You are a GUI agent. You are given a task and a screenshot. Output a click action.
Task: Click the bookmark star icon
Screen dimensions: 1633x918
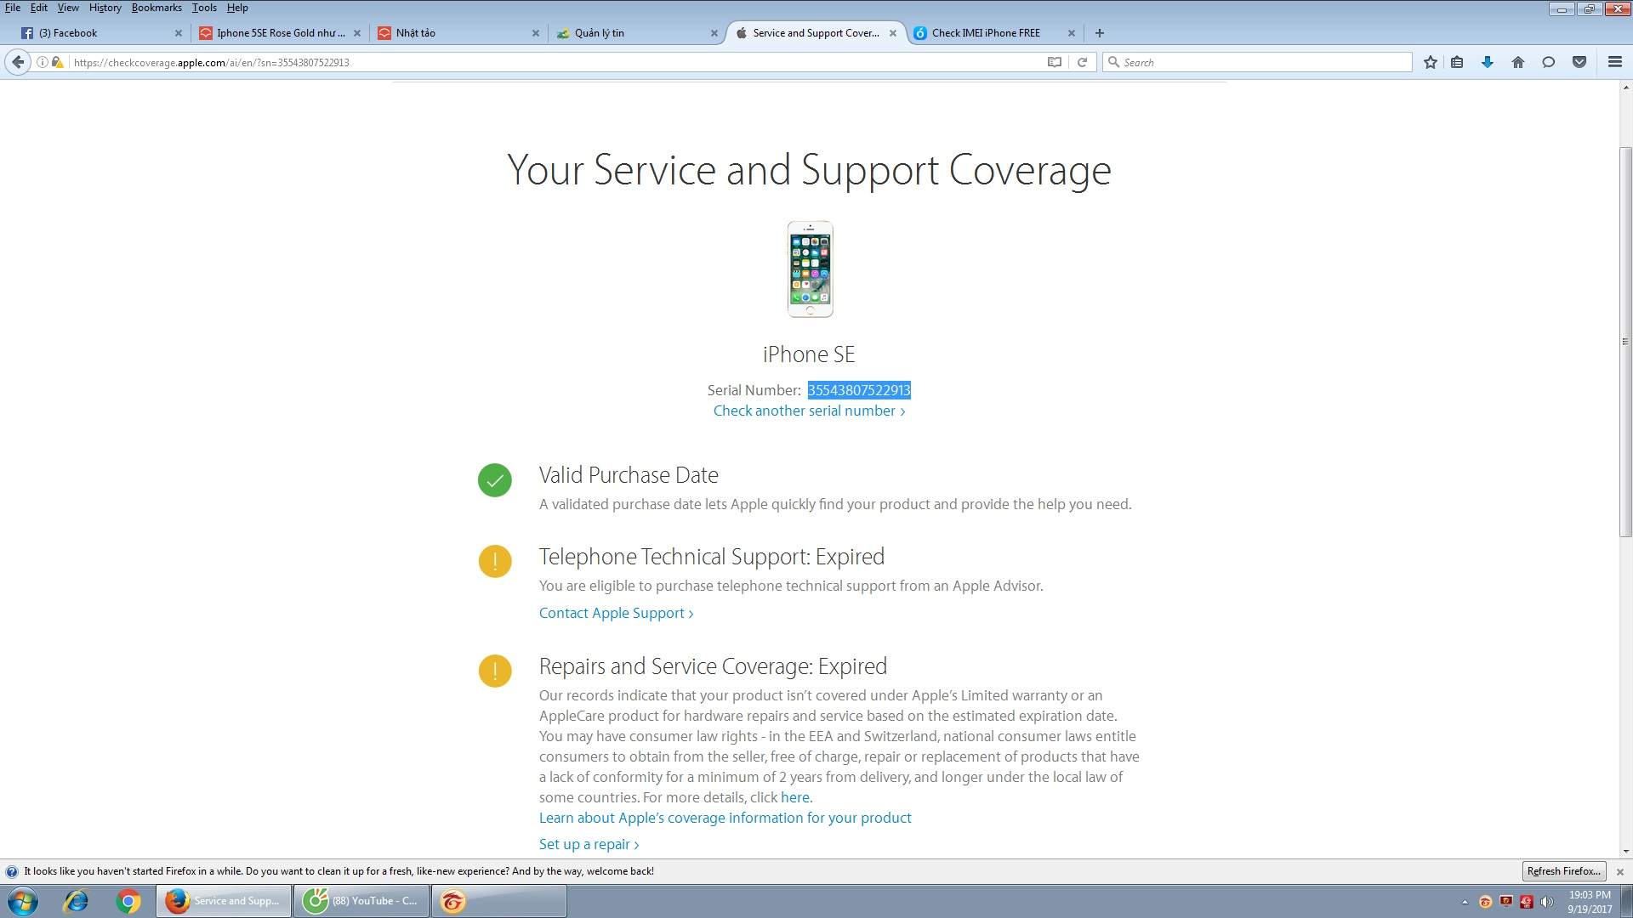[1431, 62]
